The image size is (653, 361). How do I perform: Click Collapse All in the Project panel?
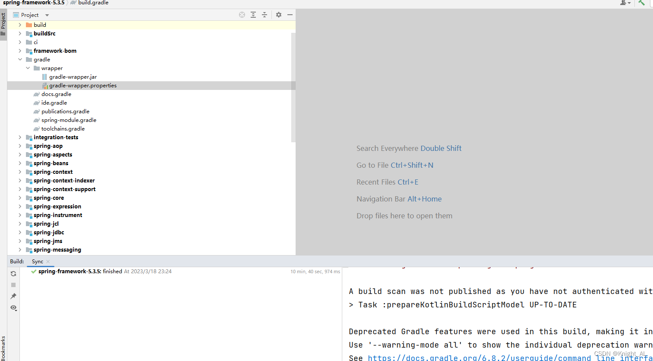[264, 15]
